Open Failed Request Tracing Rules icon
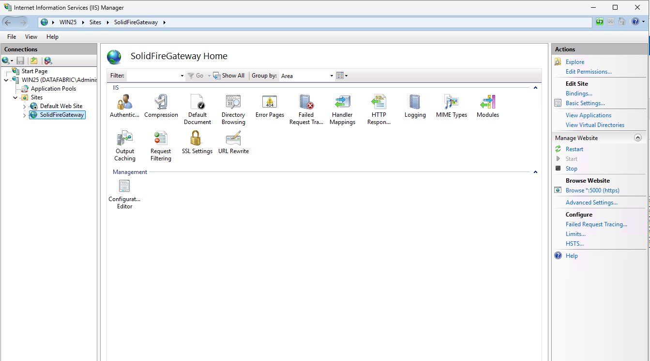650x361 pixels. click(306, 110)
